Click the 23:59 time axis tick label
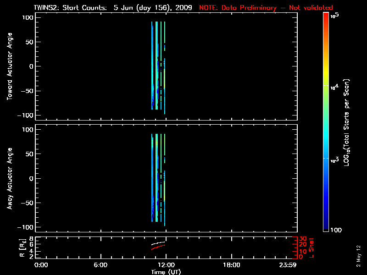 295,265
